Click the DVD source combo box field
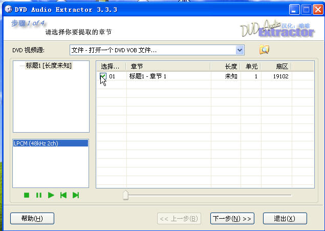 [x=157, y=50]
